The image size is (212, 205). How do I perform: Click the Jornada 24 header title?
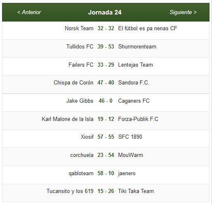pos(105,12)
